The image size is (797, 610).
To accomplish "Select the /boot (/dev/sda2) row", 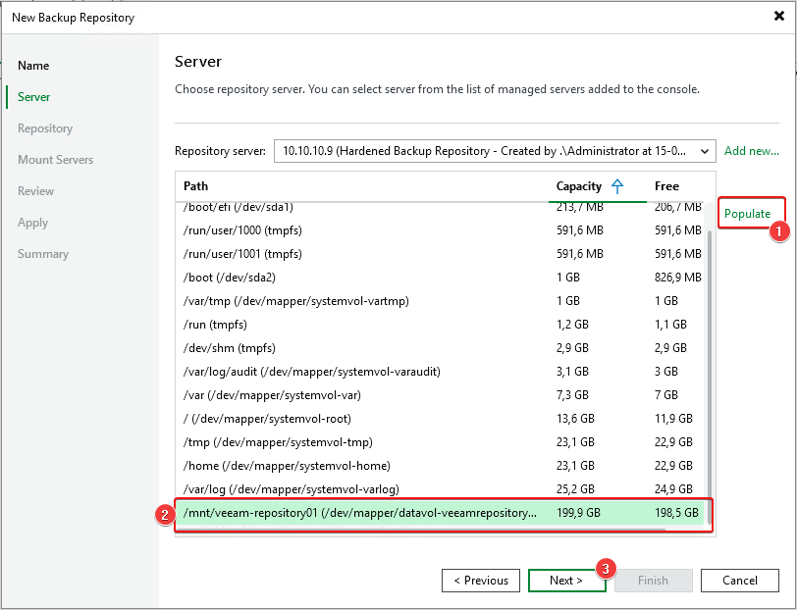I will tap(238, 278).
